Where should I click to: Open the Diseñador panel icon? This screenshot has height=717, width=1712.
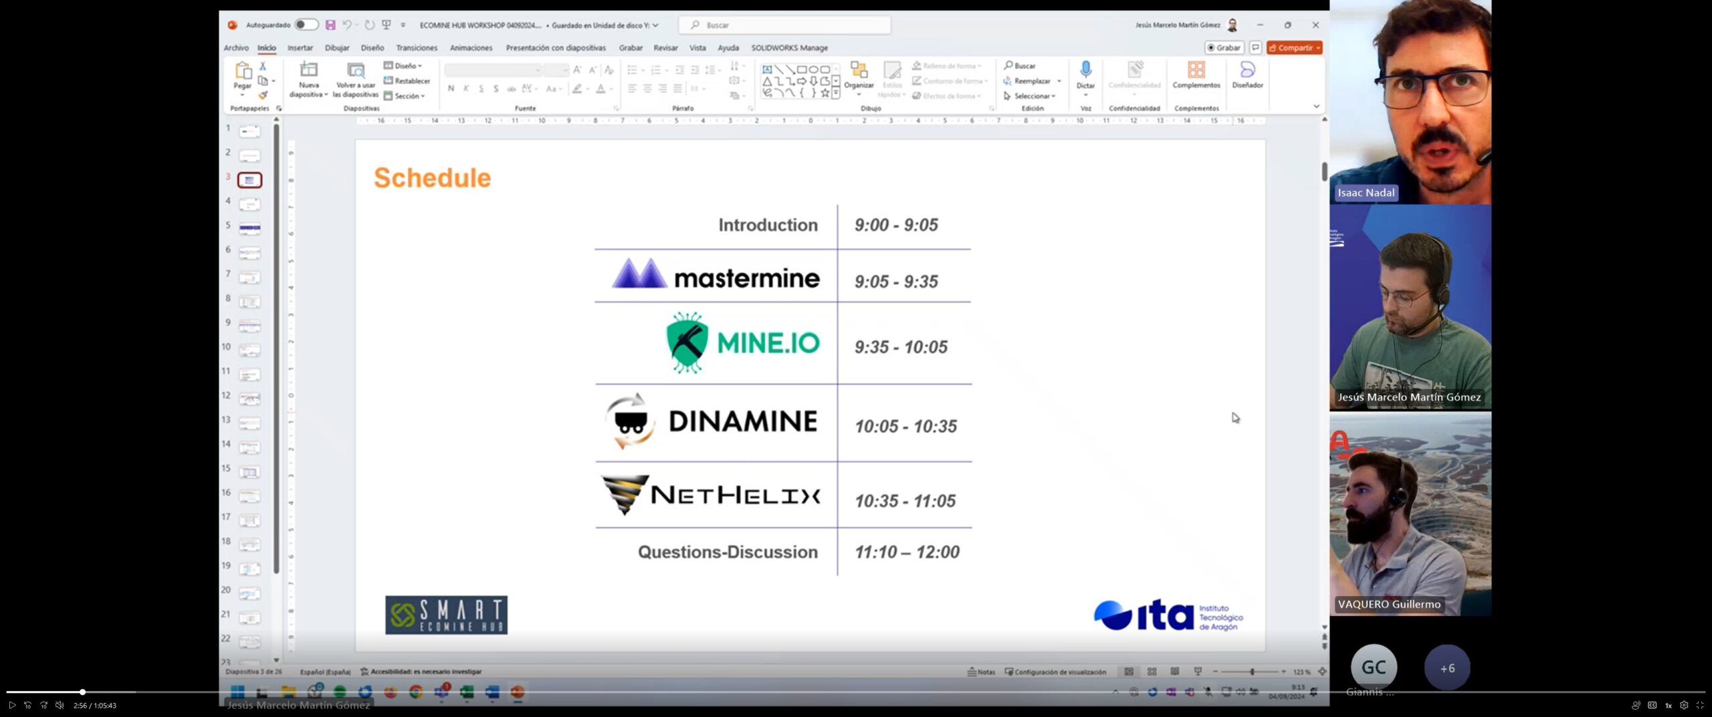click(1247, 70)
